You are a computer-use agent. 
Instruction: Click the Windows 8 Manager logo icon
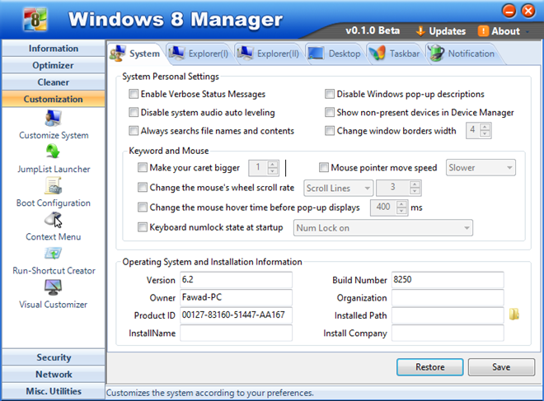[x=35, y=20]
